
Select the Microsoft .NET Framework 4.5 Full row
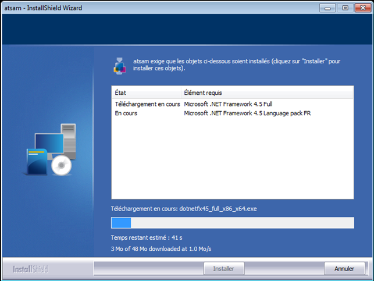(232, 104)
